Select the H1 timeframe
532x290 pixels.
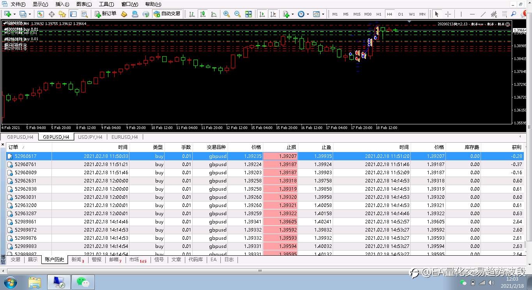click(379, 14)
